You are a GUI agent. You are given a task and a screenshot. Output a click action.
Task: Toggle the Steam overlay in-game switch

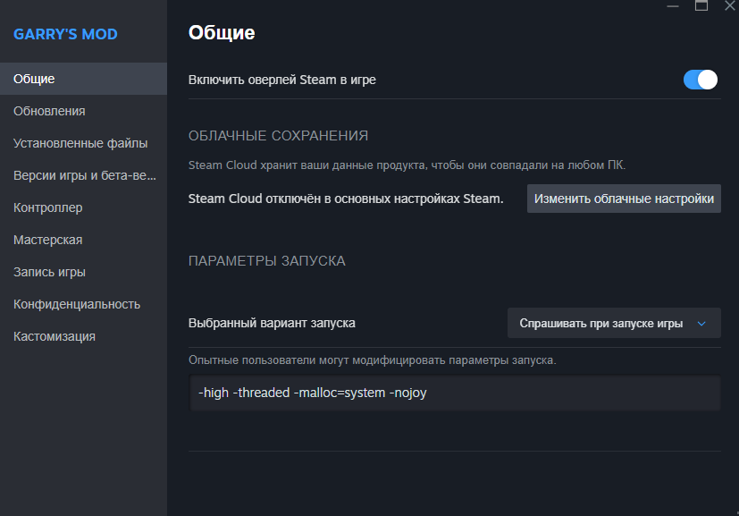point(701,80)
